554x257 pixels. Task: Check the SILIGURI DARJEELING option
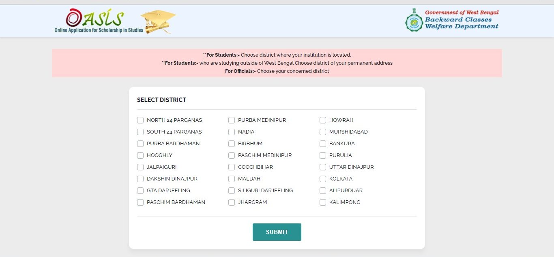click(231, 190)
